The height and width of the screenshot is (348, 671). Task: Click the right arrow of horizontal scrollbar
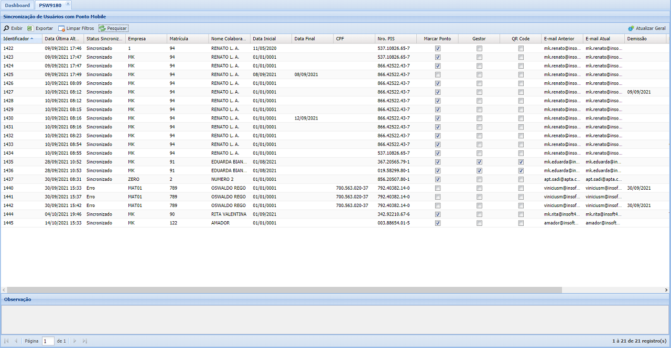click(x=666, y=290)
